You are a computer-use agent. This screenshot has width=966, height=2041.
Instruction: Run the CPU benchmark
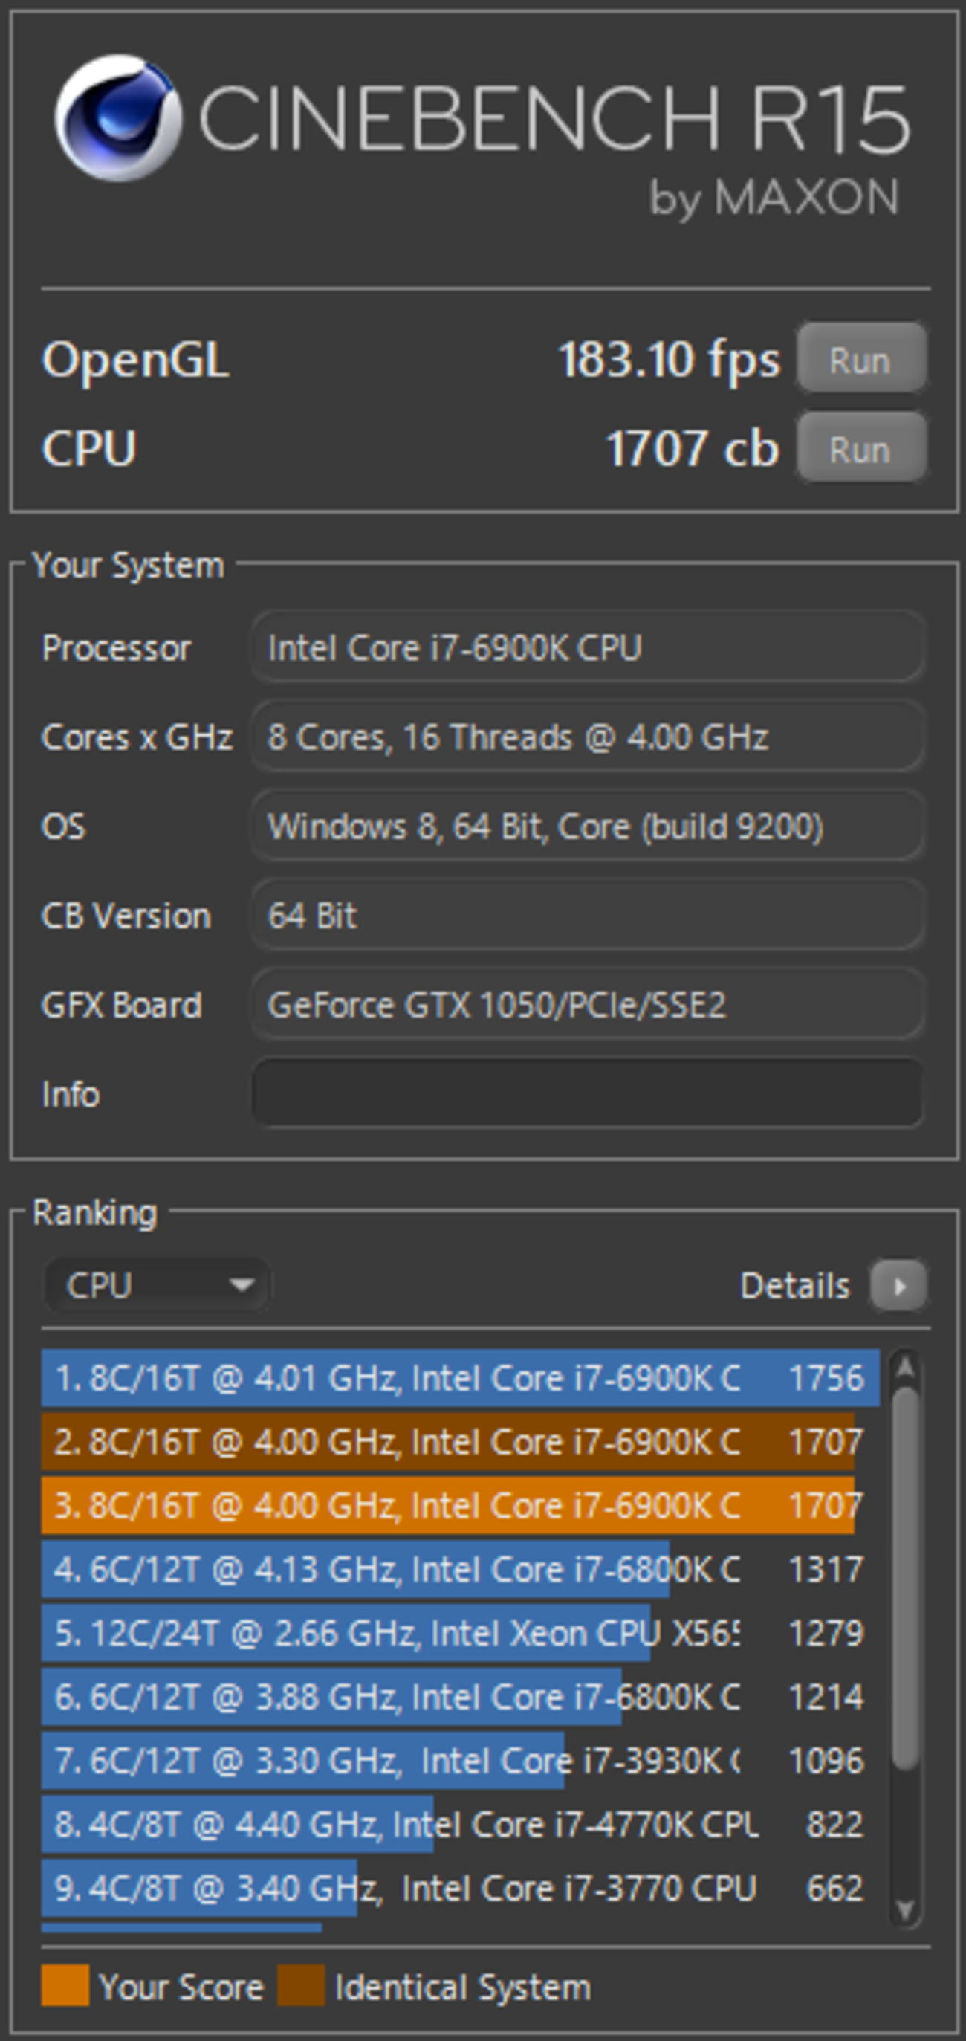861,448
